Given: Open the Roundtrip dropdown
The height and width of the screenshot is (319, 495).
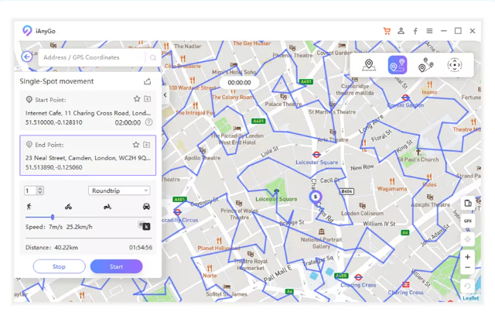Looking at the screenshot, I should [118, 190].
